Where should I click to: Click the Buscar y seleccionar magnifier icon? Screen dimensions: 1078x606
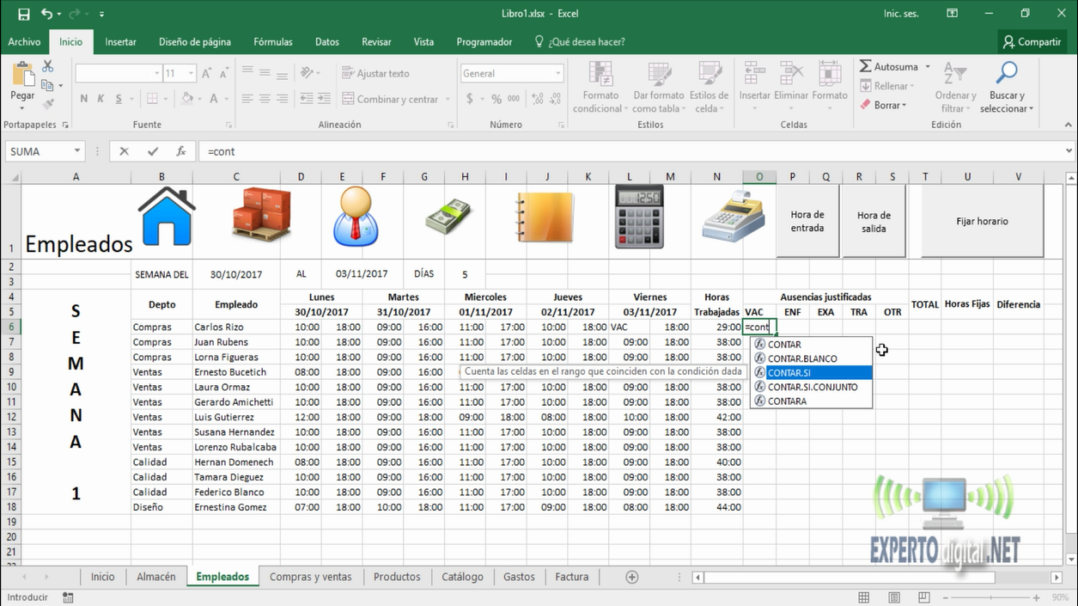point(1006,74)
